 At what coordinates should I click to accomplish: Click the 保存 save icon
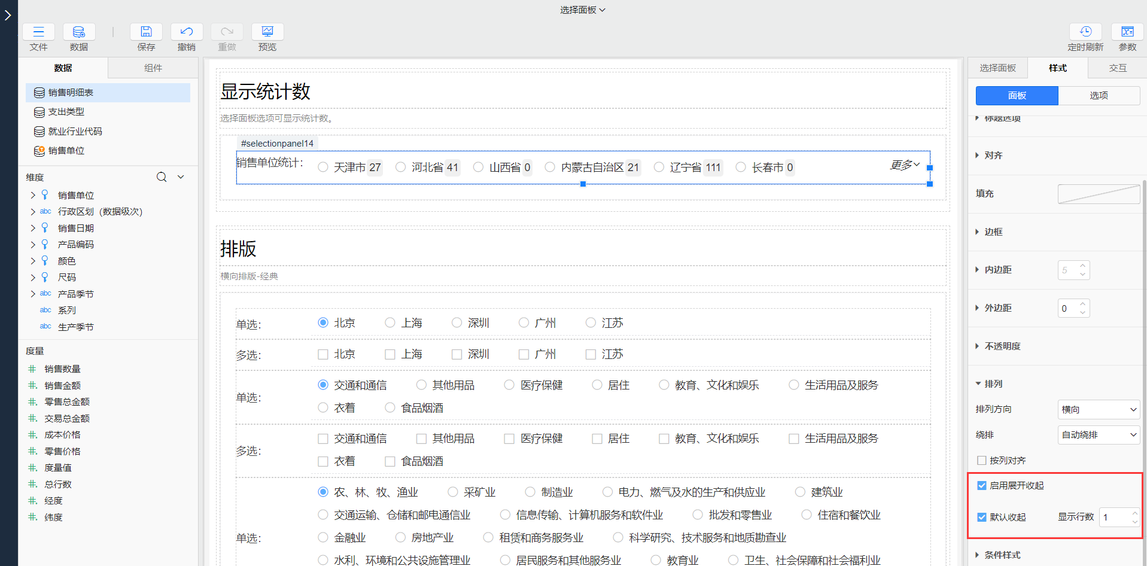click(x=146, y=32)
